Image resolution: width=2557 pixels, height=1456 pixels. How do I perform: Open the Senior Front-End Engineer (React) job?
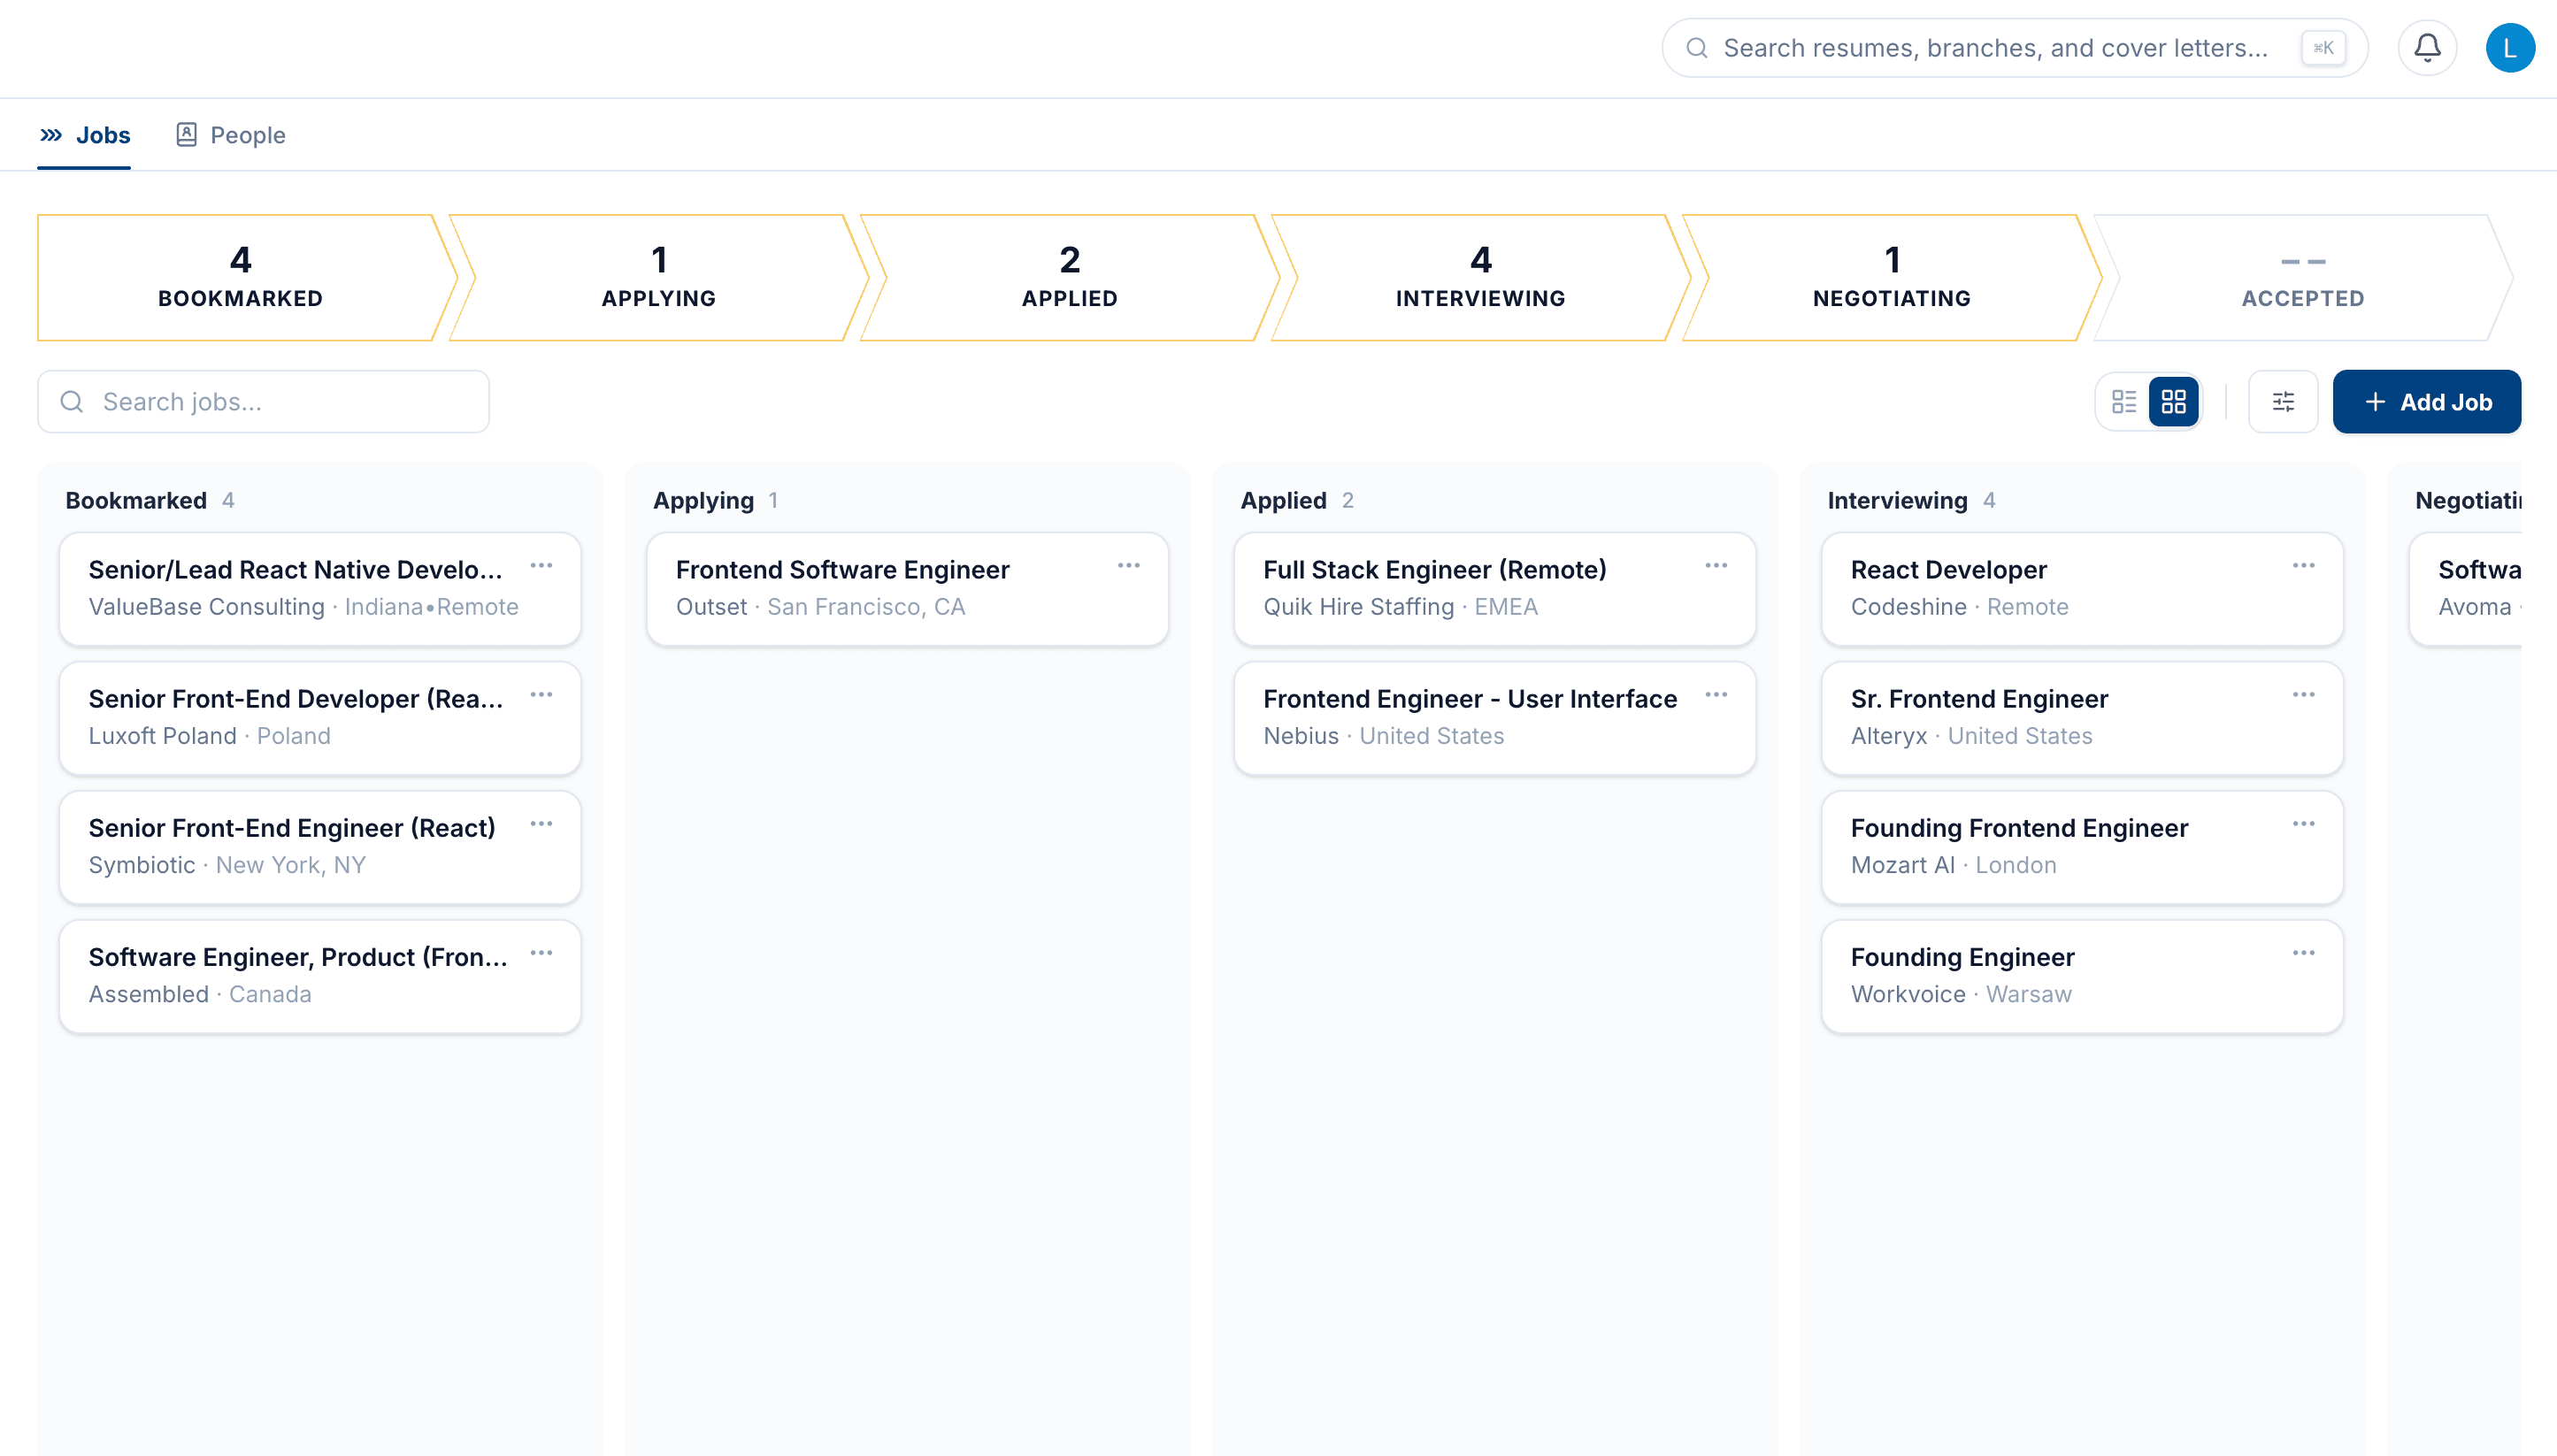click(320, 847)
